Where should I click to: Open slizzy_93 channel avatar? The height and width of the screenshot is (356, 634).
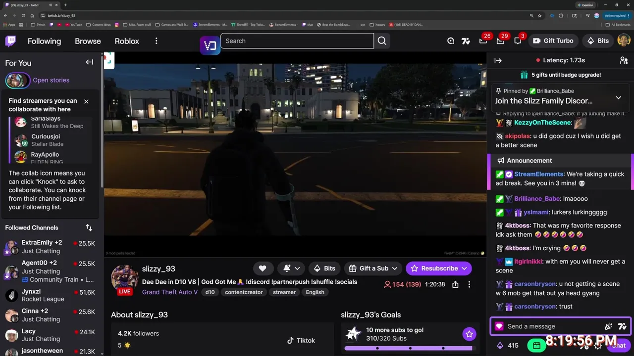[x=124, y=278]
